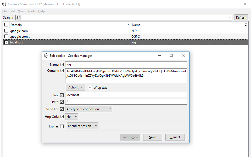Click inside the Path input field
The width and height of the screenshot is (251, 157).
(126, 102)
